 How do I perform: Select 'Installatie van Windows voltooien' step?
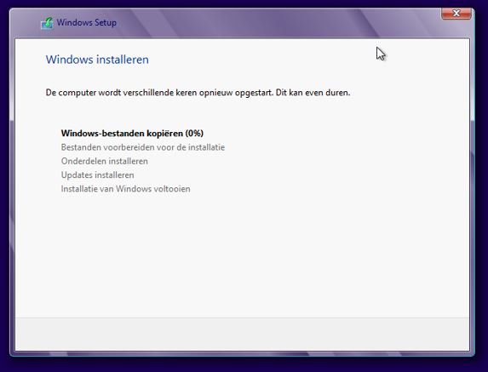tap(125, 189)
